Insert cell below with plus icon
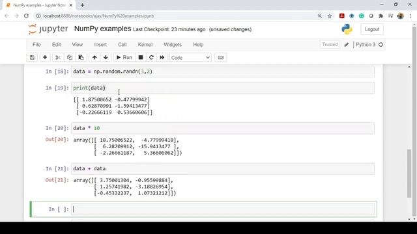 coord(45,58)
